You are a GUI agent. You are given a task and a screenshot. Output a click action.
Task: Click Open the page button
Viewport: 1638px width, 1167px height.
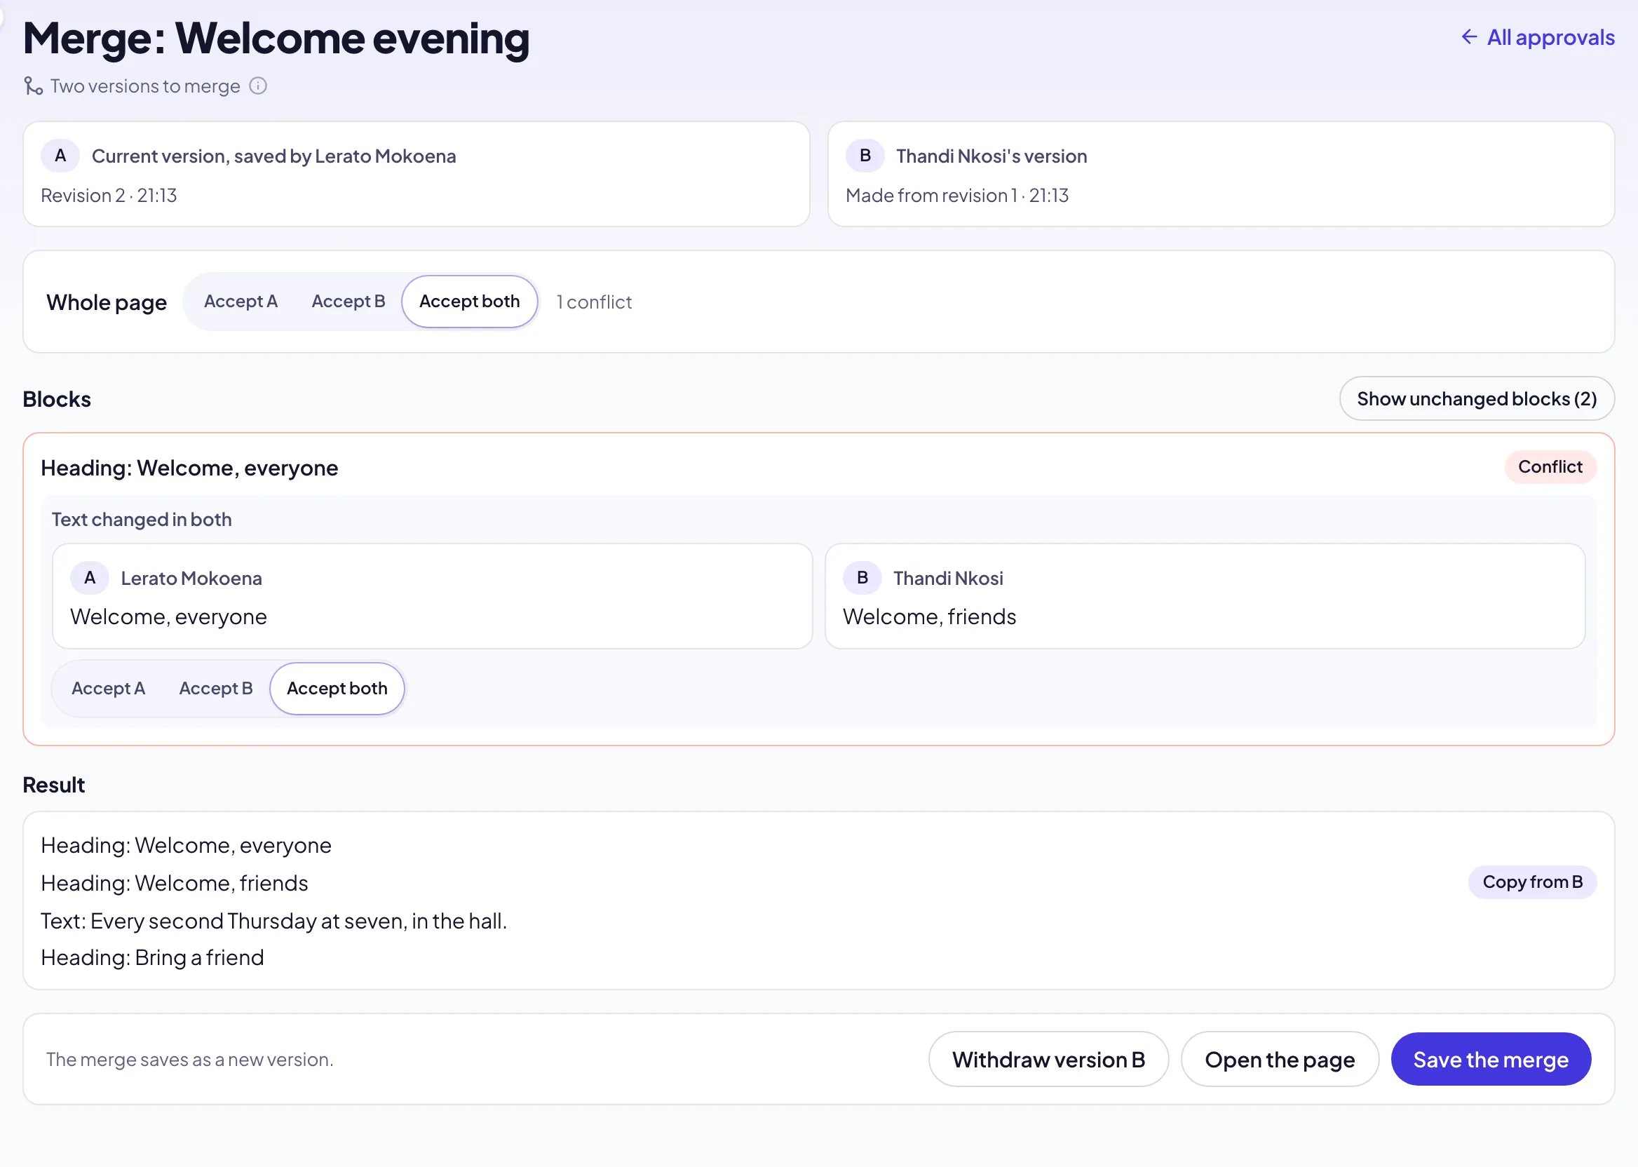click(x=1280, y=1059)
